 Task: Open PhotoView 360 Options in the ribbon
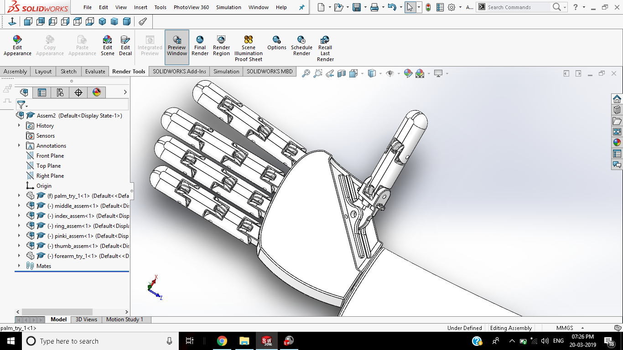point(277,43)
